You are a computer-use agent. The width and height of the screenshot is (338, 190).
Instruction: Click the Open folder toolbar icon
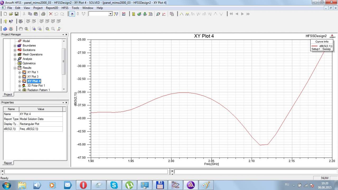pyautogui.click(x=11, y=14)
